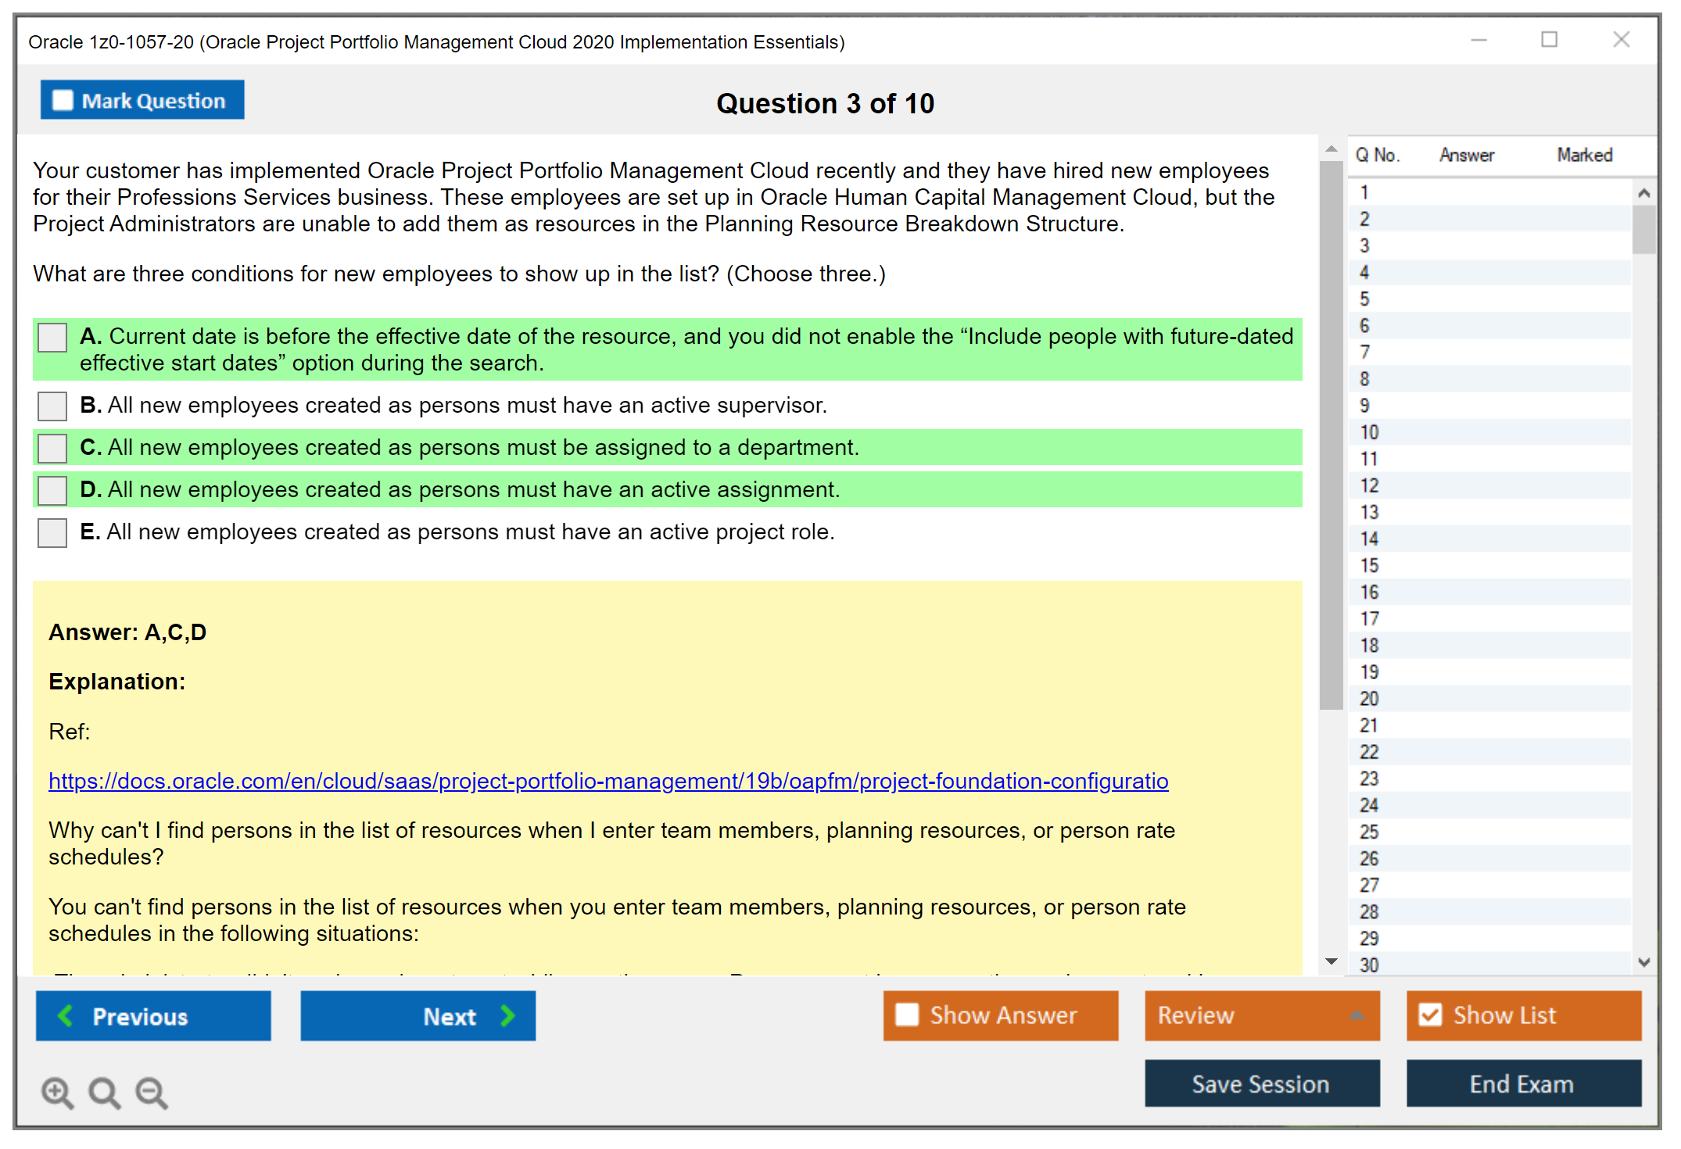This screenshot has width=1681, height=1149.
Task: Click the reset zoom magnifier icon
Action: [x=104, y=1092]
